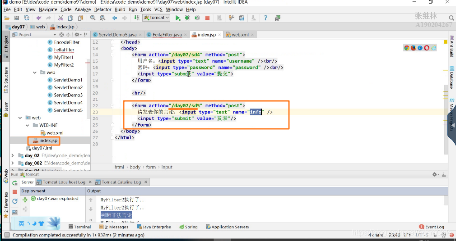Viewport: 456px width, 241px height.
Task: Open preview in Opera browser icon
Action: [427, 48]
